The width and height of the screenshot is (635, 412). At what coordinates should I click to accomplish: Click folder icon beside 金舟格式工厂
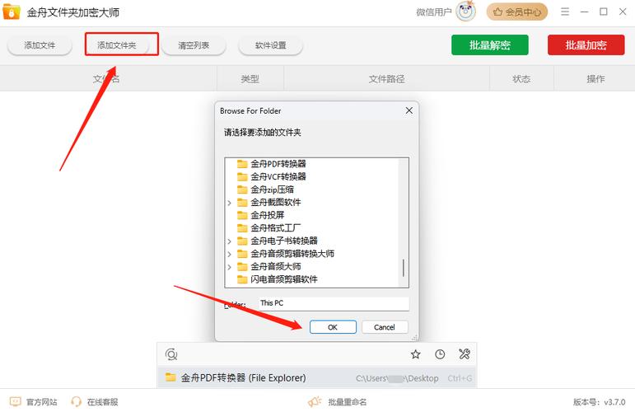tap(242, 228)
